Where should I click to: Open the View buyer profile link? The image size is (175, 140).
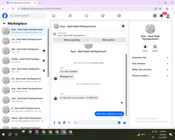pyautogui.click(x=97, y=63)
